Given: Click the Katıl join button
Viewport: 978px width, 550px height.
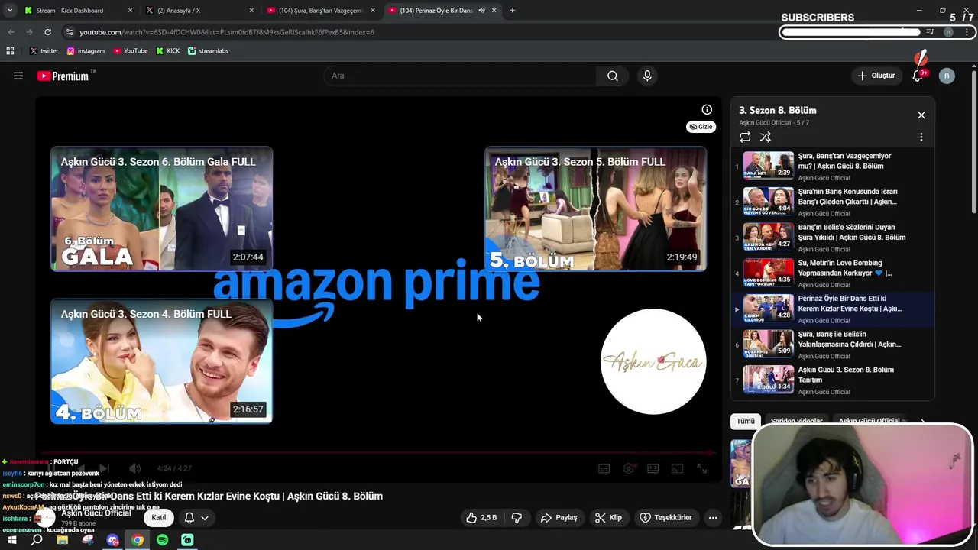Looking at the screenshot, I should [x=158, y=518].
